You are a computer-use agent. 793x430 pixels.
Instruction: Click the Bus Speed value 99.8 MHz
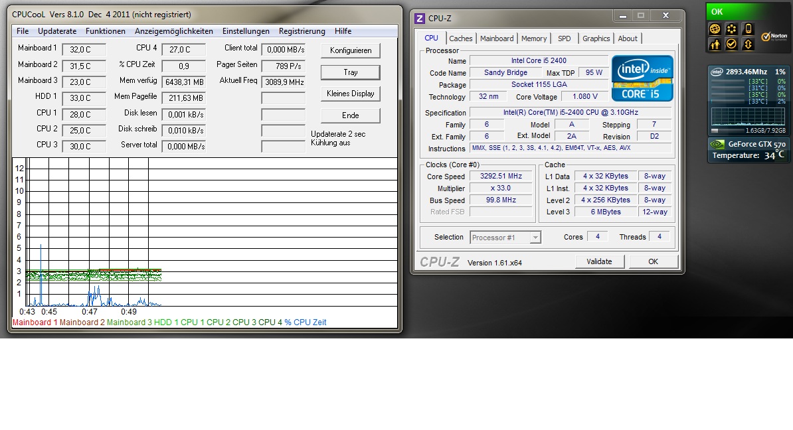(x=501, y=200)
